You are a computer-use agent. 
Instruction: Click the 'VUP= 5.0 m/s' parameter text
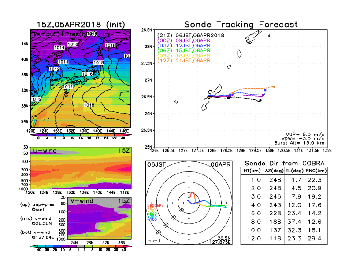click(305, 134)
